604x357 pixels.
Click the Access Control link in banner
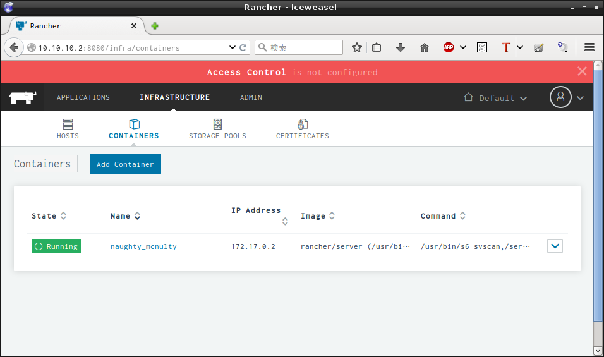click(x=246, y=72)
